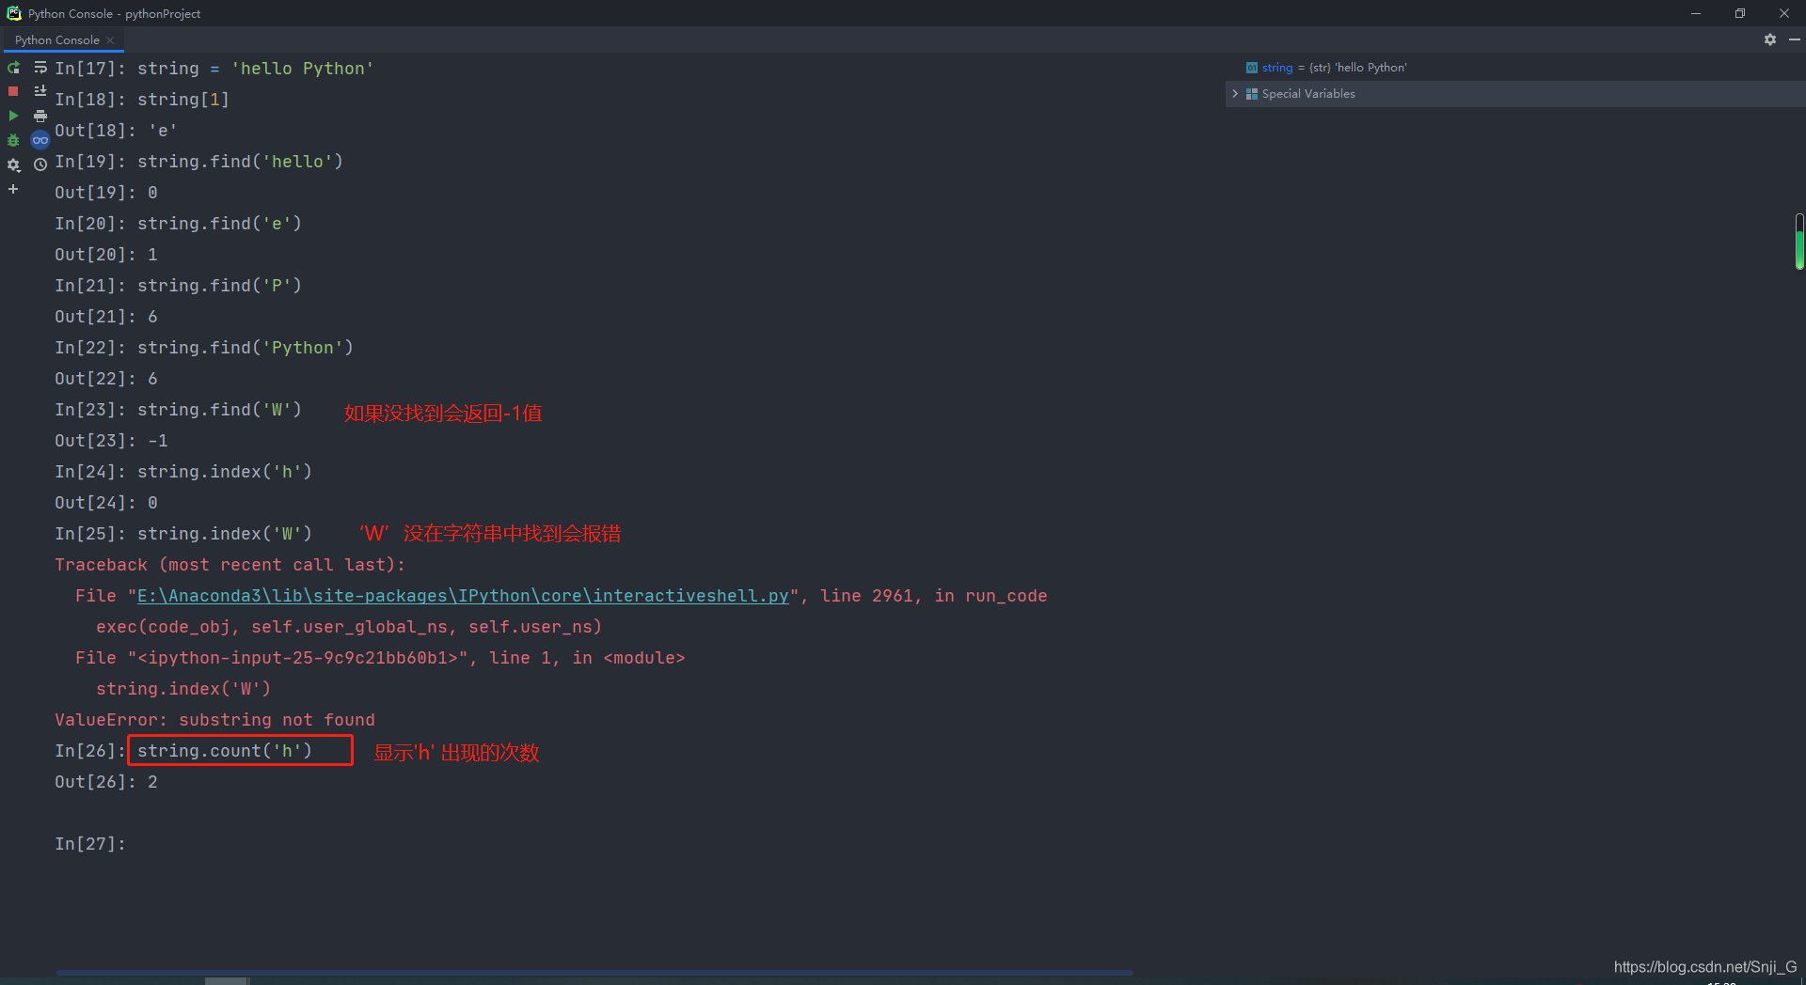Open tool window options gear icon

point(1770,39)
